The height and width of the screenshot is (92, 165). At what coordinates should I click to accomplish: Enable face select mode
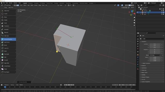[18, 5]
